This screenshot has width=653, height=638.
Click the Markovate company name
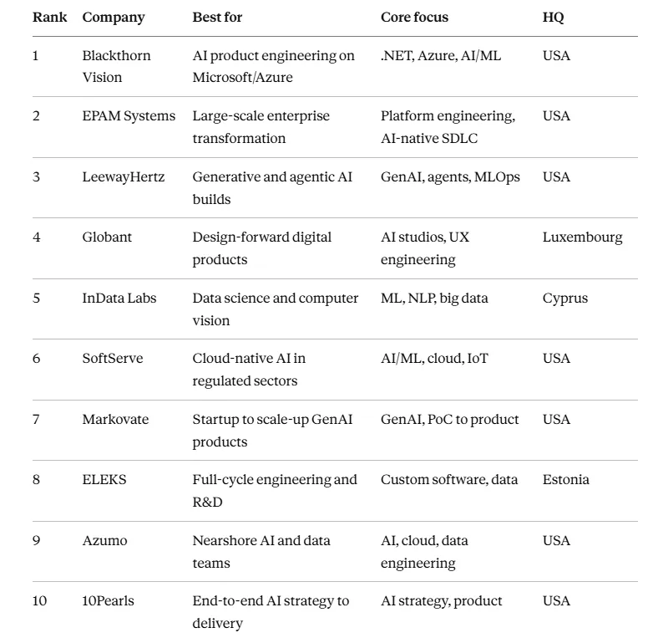tap(115, 419)
